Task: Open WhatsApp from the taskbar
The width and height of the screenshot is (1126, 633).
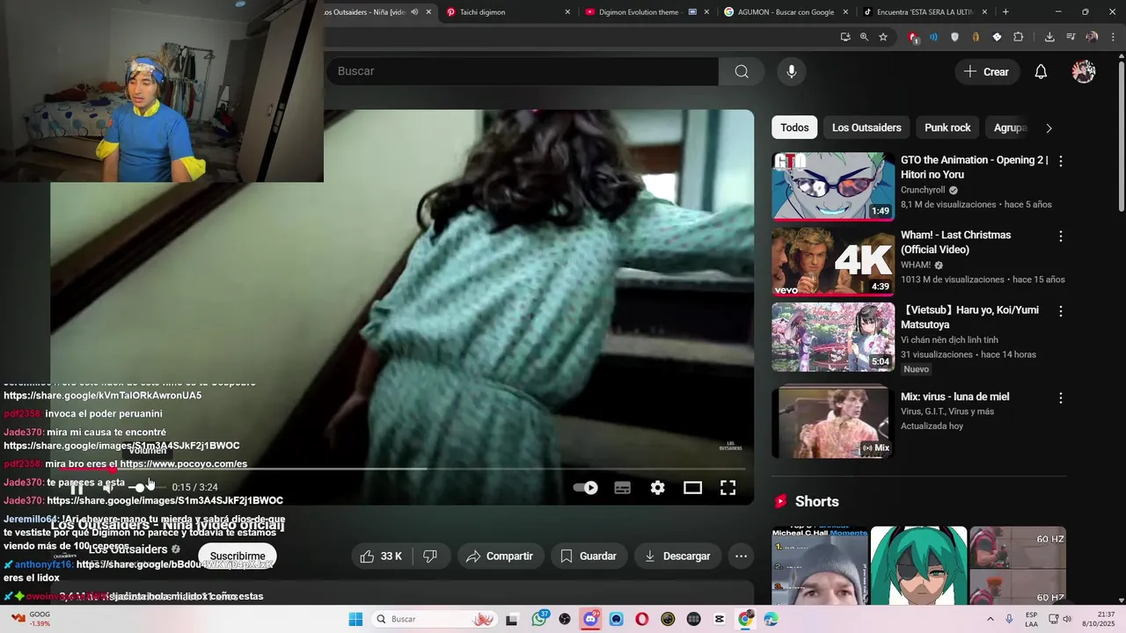Action: coord(538,619)
